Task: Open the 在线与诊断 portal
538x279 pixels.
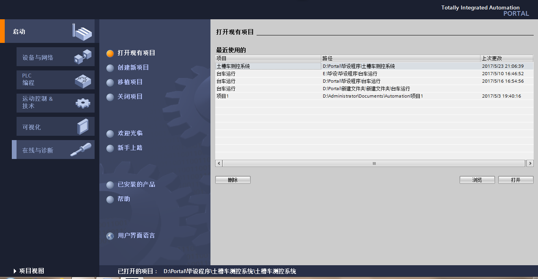Action: pos(53,150)
